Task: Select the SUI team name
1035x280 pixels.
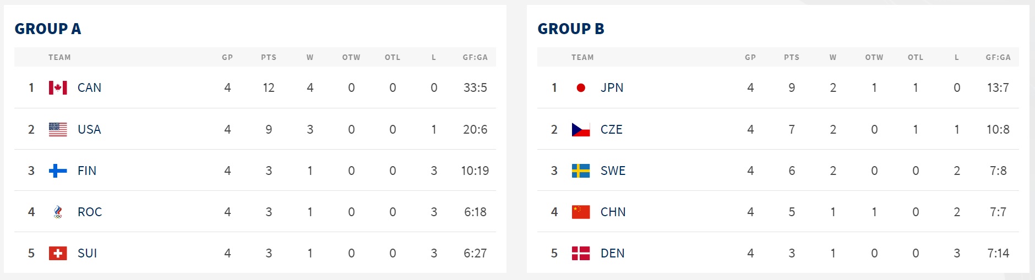Action: click(x=87, y=253)
